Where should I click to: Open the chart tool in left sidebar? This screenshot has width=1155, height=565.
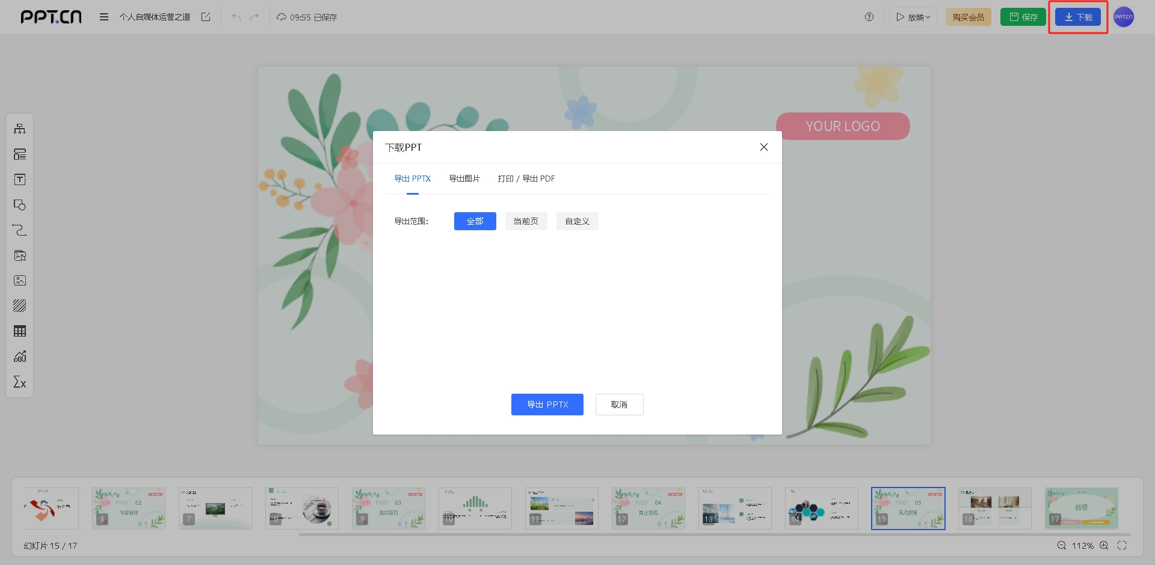pyautogui.click(x=20, y=356)
